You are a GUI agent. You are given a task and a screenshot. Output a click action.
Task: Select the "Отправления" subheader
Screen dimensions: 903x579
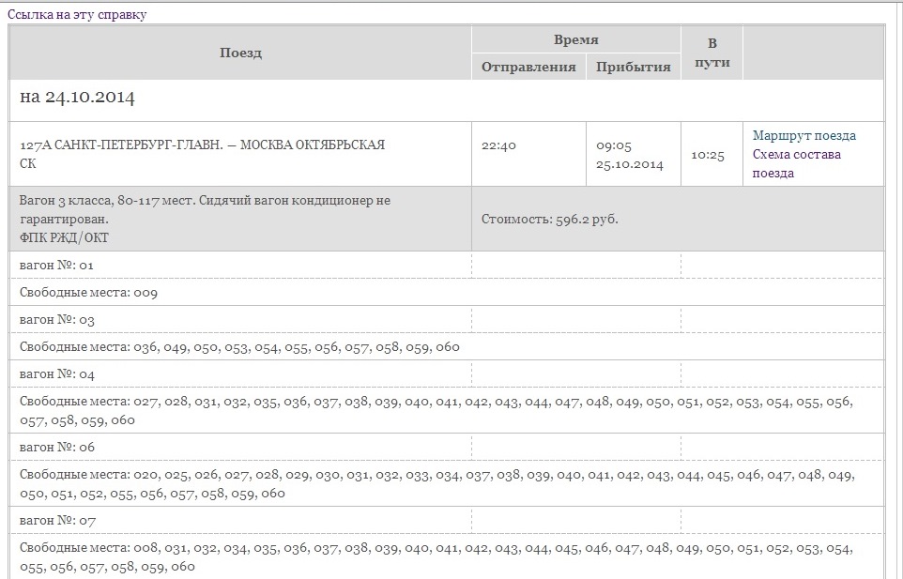pyautogui.click(x=528, y=67)
